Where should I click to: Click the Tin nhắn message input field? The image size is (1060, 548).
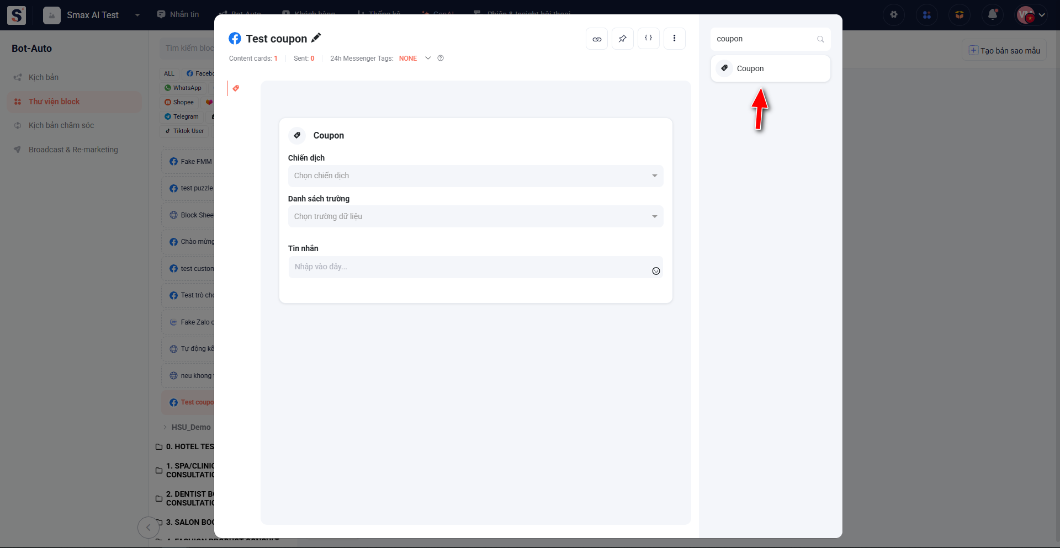point(469,267)
